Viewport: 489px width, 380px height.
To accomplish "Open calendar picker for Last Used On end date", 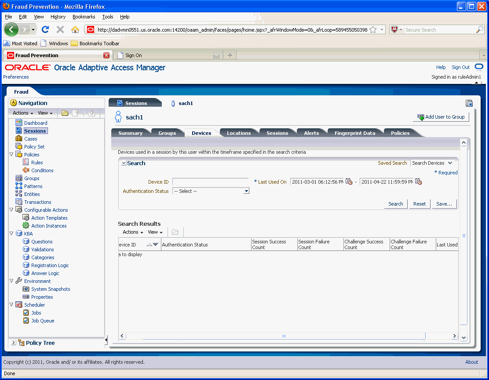I will click(418, 181).
